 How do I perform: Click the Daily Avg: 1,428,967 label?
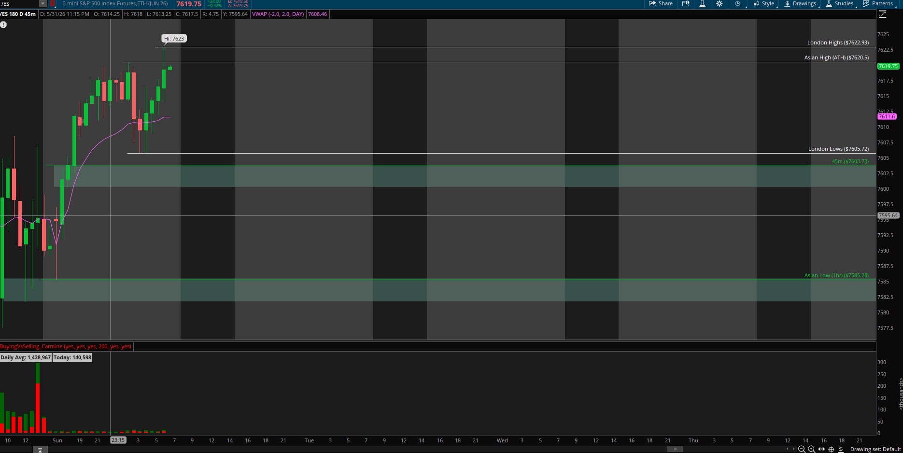point(26,357)
